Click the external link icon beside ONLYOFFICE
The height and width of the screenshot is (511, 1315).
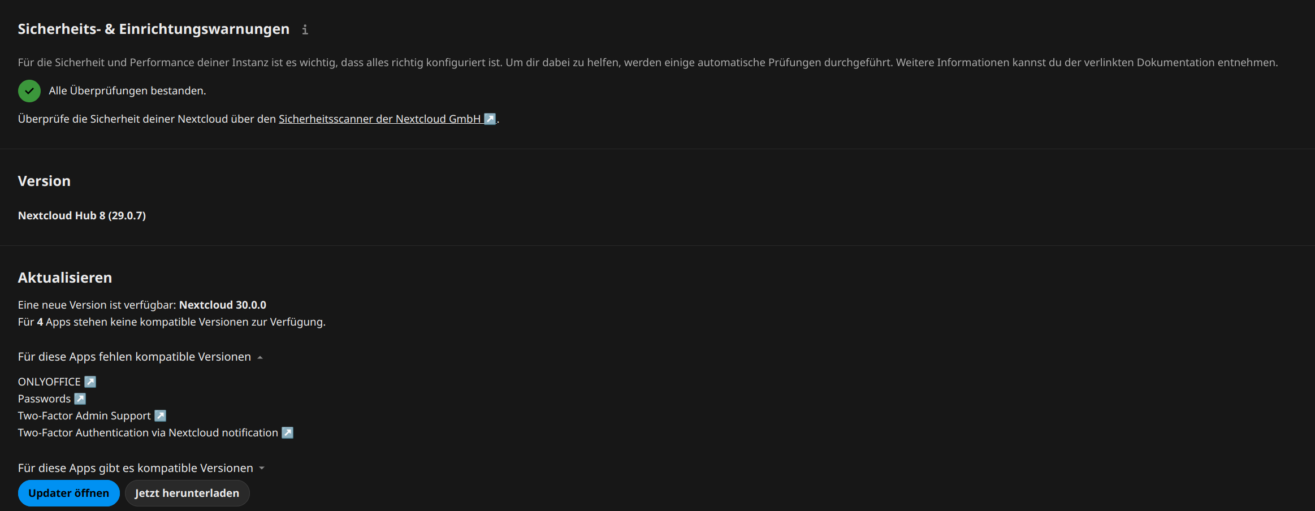(x=90, y=382)
